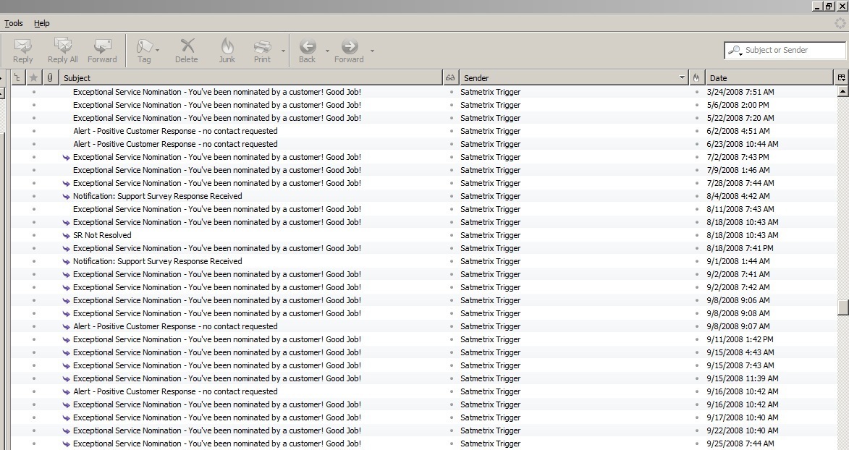Image resolution: width=849 pixels, height=450 pixels.
Task: Open the column picker at right of Date
Action: click(842, 77)
